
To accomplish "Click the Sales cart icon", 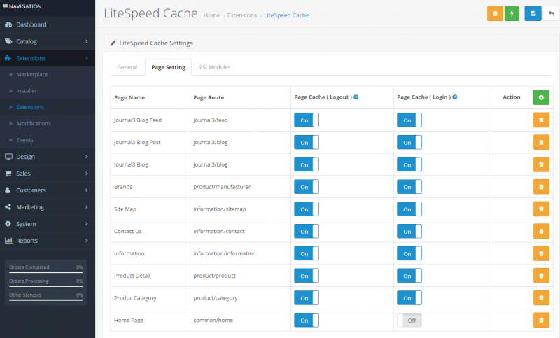I will [x=8, y=174].
